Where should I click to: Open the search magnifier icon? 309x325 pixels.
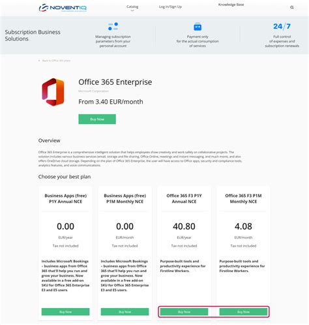click(x=292, y=7)
